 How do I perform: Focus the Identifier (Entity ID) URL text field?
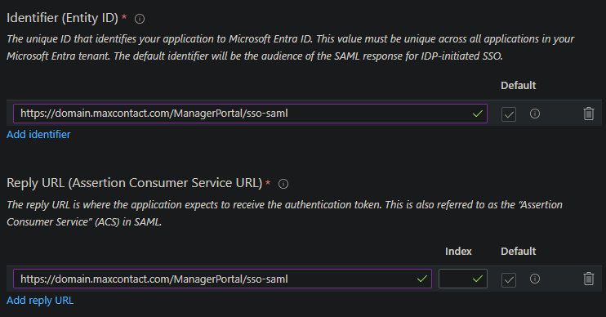tap(250, 114)
